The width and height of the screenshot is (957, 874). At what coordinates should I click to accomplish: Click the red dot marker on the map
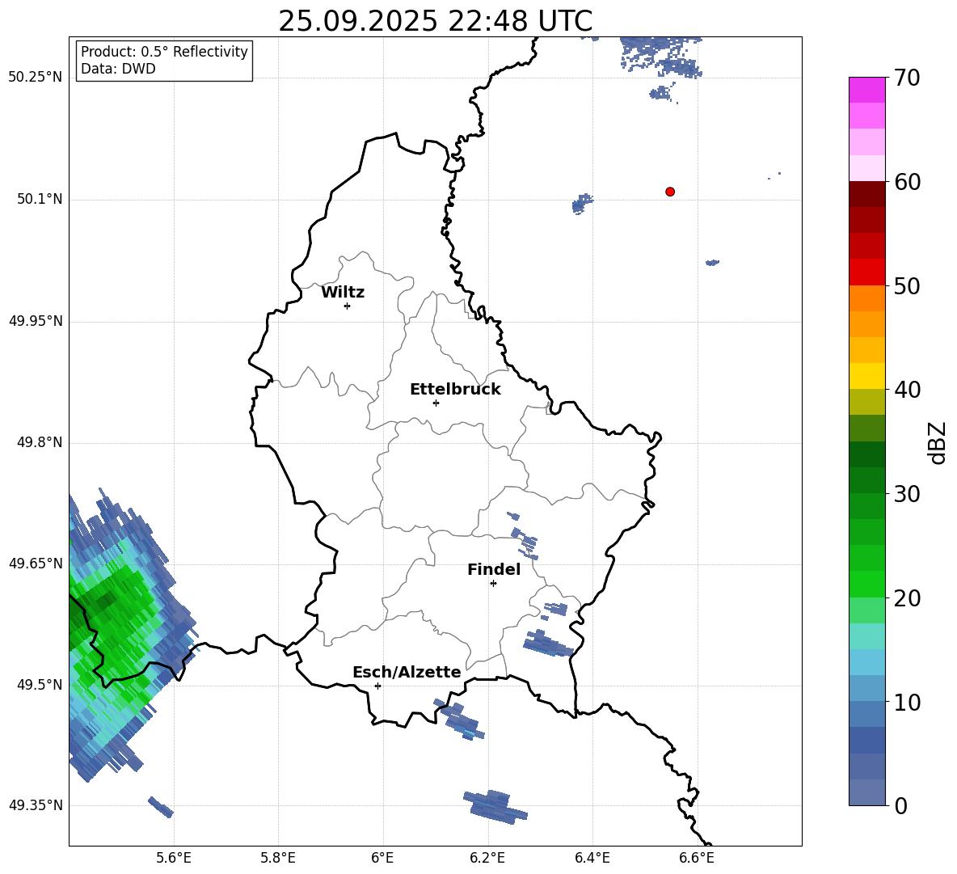point(669,192)
